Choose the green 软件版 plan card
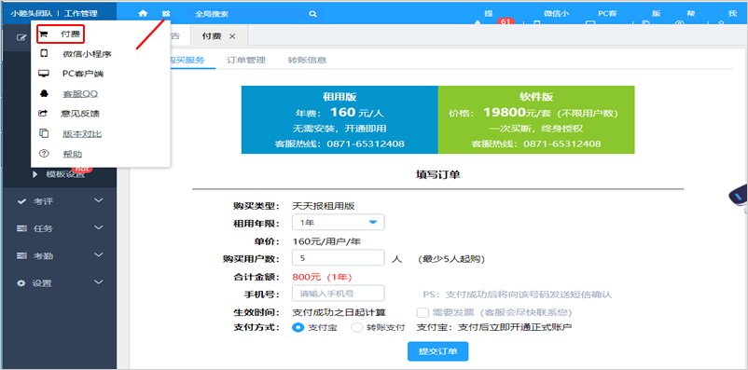 [536, 119]
